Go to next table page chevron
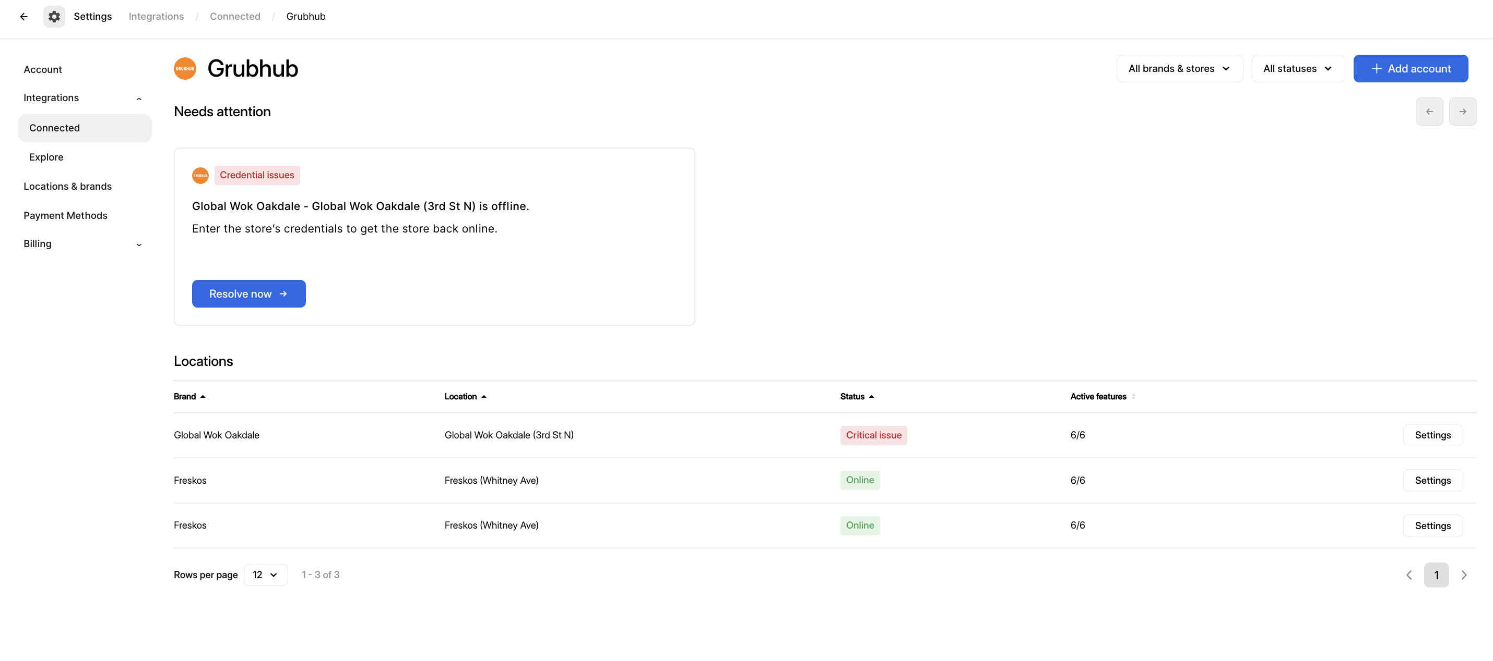 coord(1464,575)
